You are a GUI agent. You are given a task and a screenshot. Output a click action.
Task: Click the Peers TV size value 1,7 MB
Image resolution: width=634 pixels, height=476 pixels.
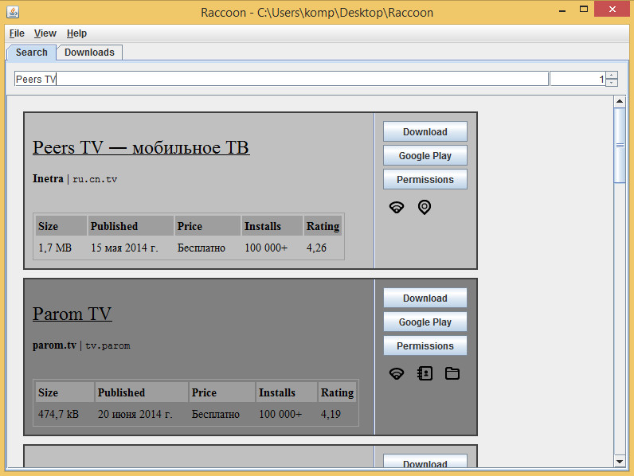click(55, 248)
